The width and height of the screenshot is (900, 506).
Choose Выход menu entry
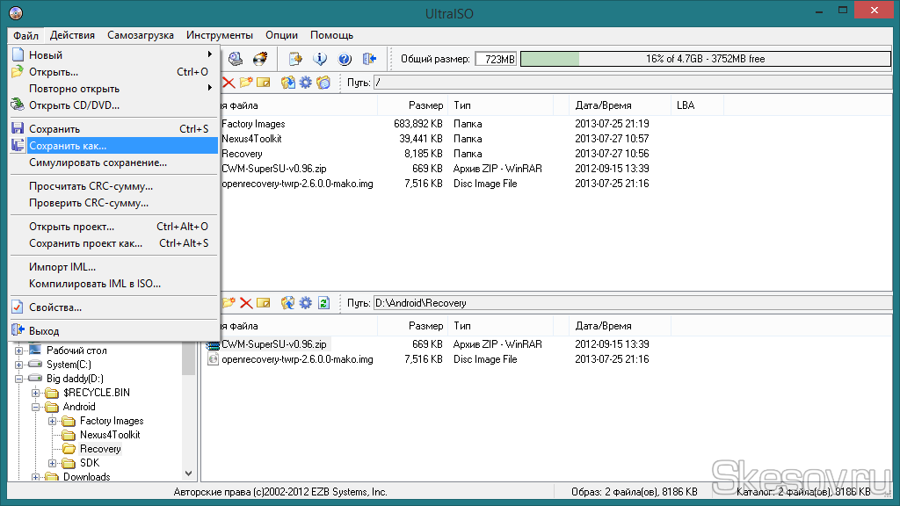[113, 331]
